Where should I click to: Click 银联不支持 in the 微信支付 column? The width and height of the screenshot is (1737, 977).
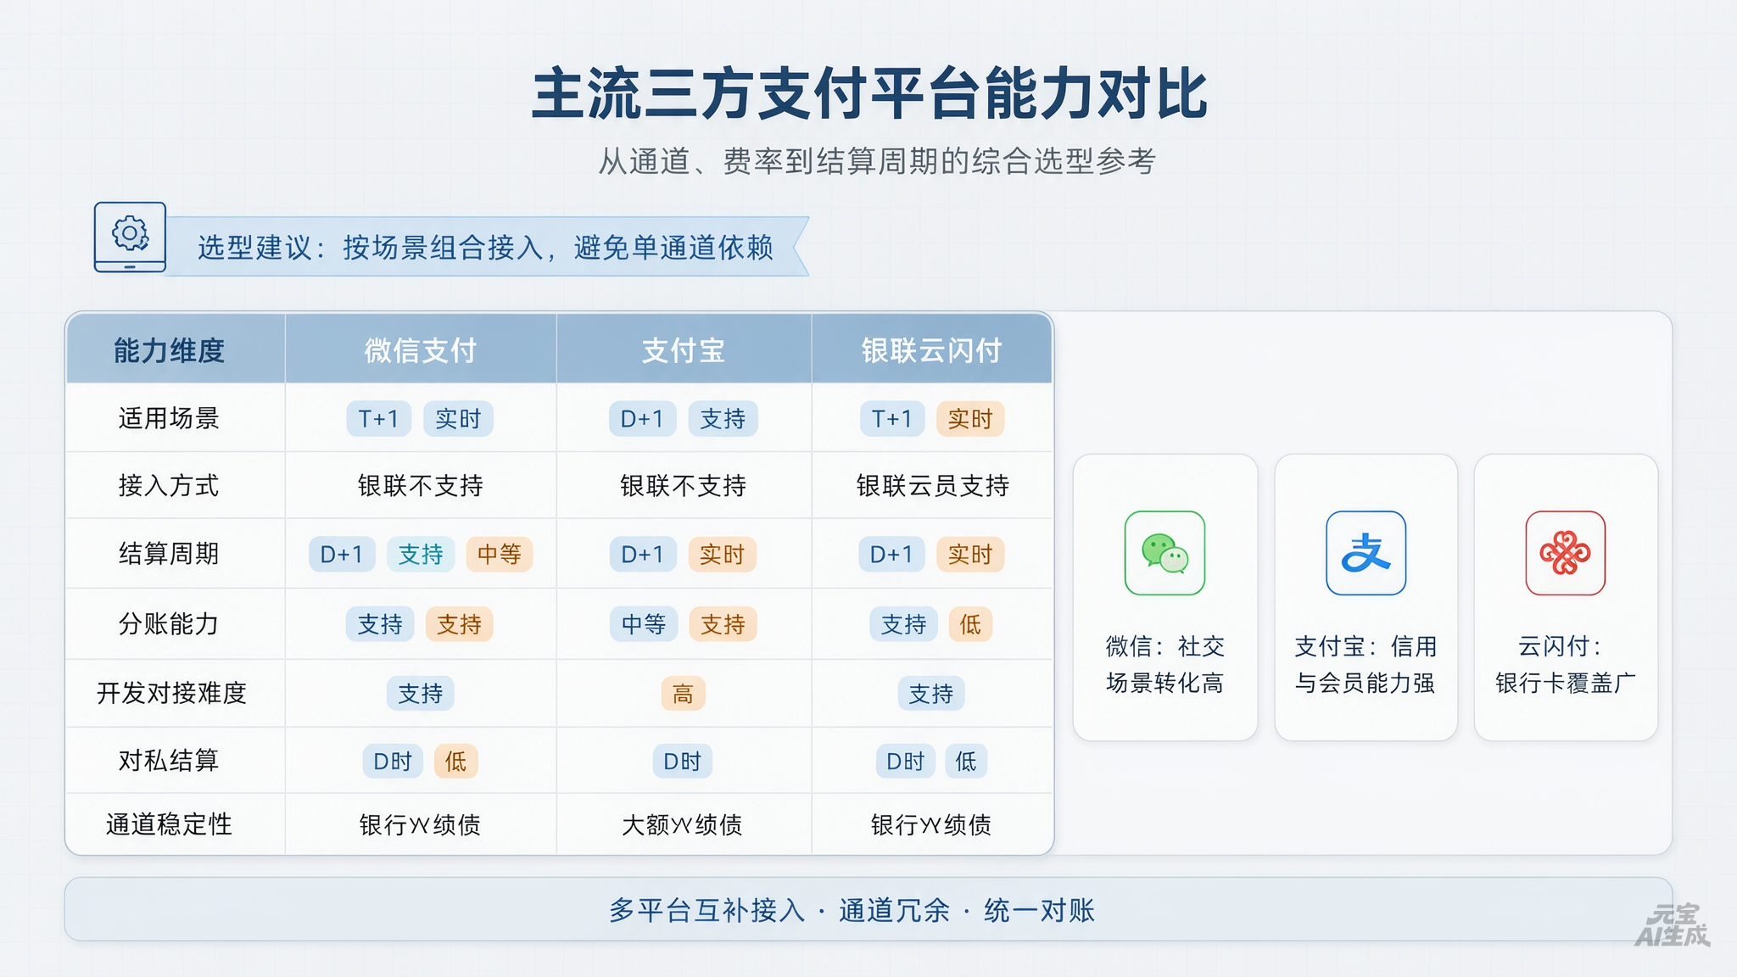pyautogui.click(x=421, y=485)
